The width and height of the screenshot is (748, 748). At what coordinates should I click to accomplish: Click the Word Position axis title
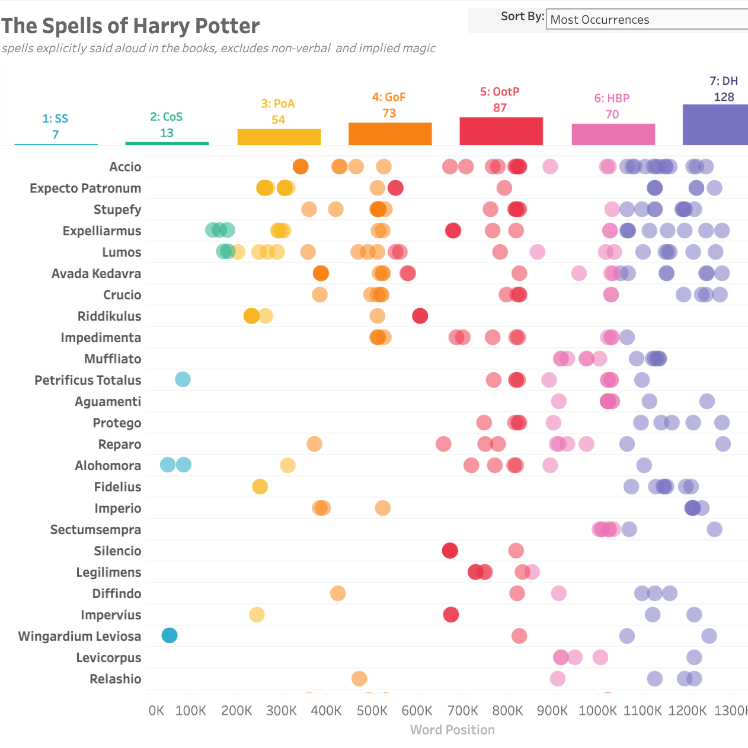click(452, 730)
